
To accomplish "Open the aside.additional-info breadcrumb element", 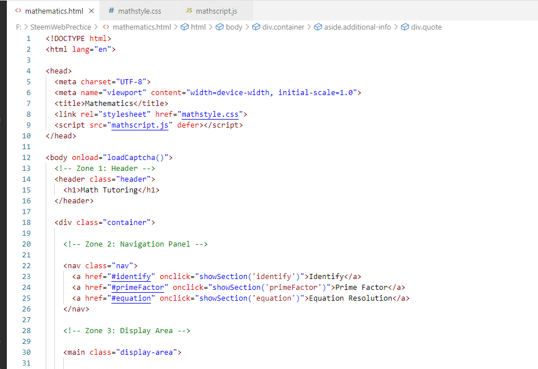I will coord(357,27).
